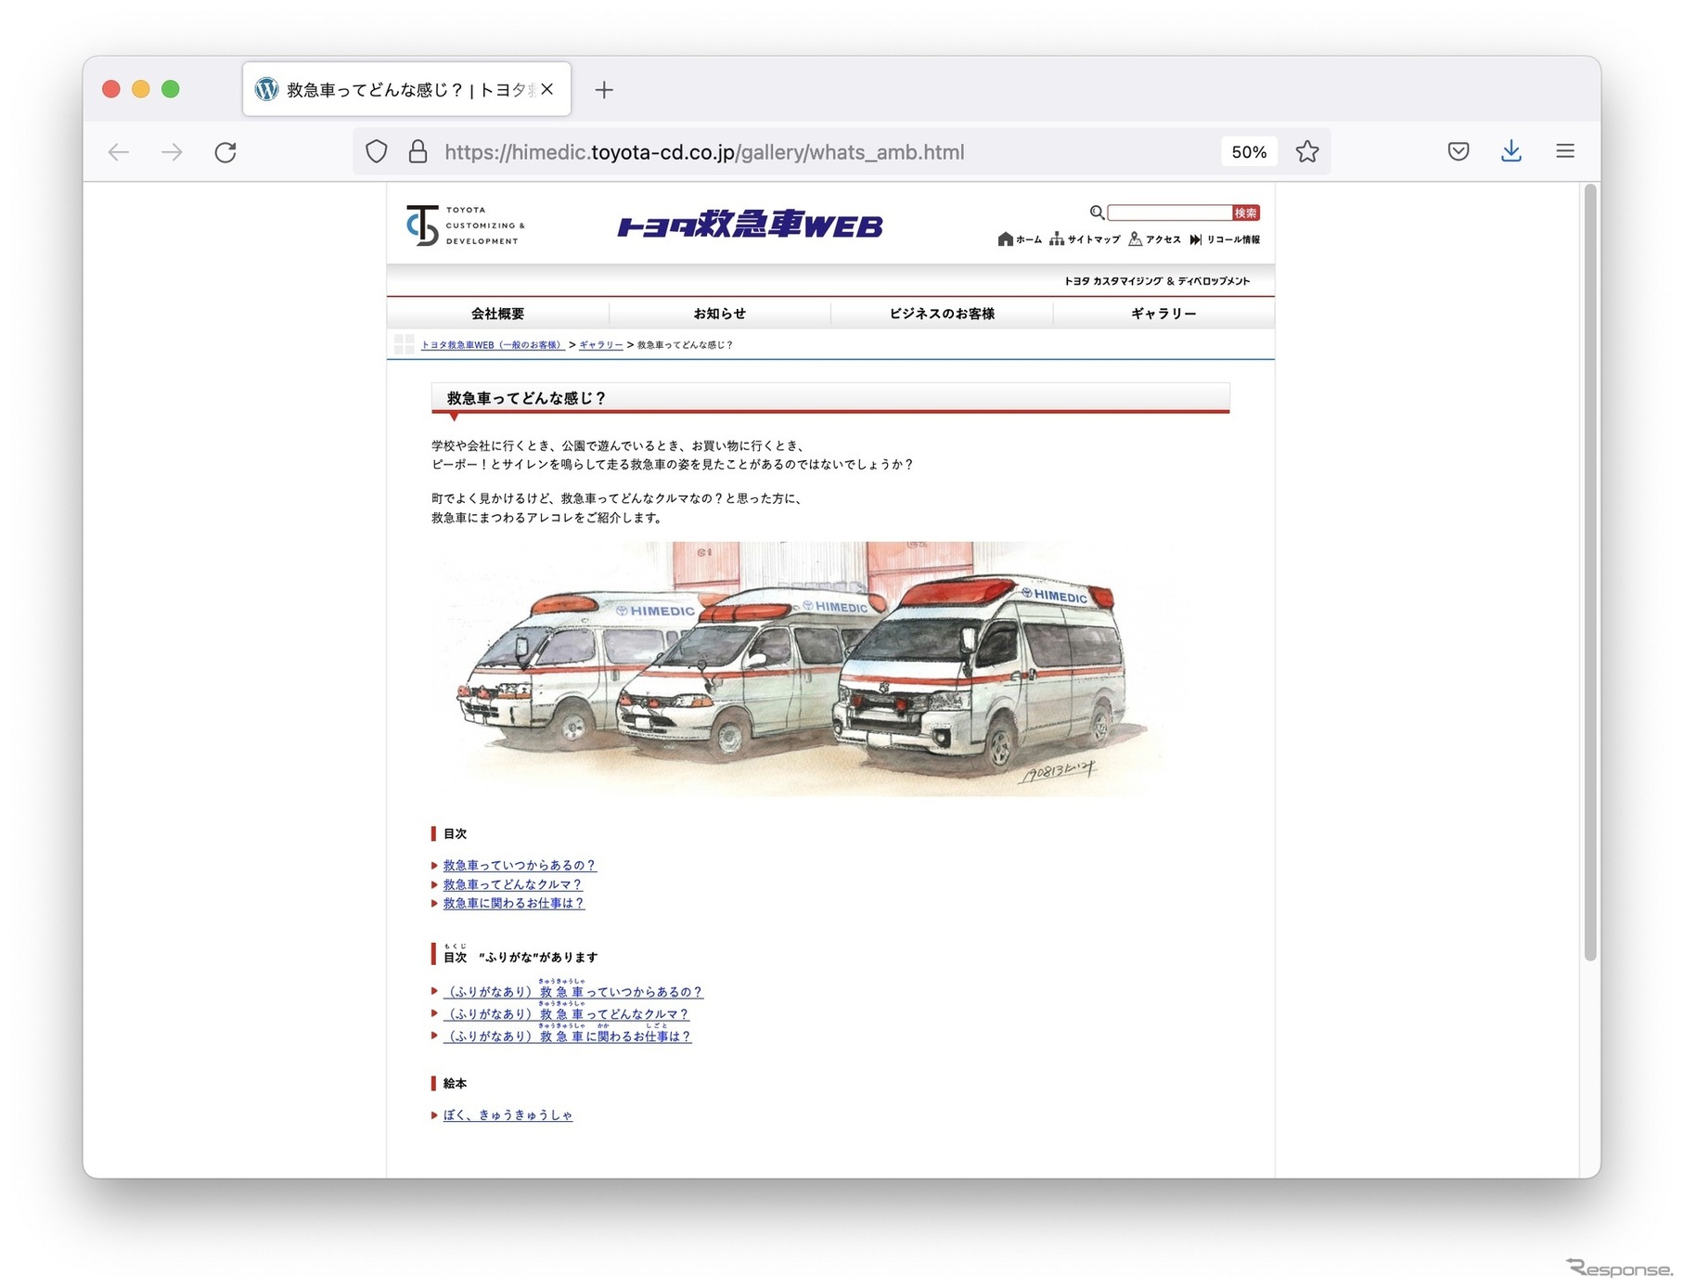This screenshot has height=1288, width=1684.
Task: Open the hamburger application menu
Action: coord(1564,151)
